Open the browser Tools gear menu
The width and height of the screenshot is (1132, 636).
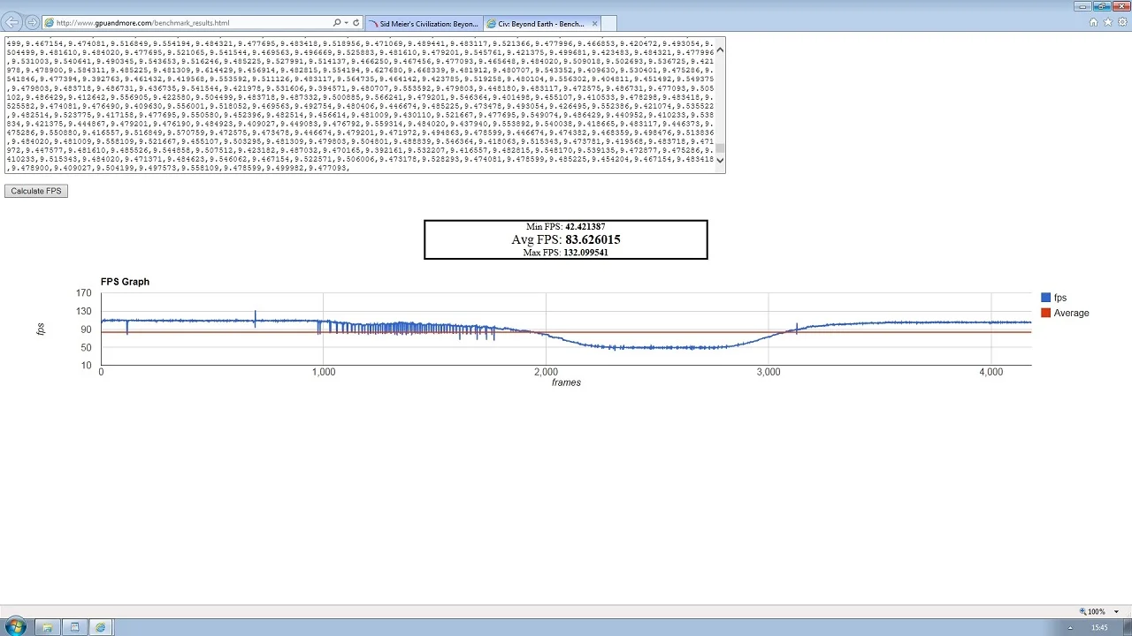(1121, 23)
